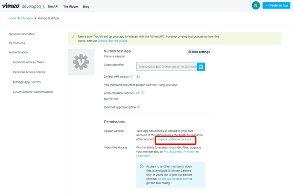Click info icon next to External app description

click(139, 107)
